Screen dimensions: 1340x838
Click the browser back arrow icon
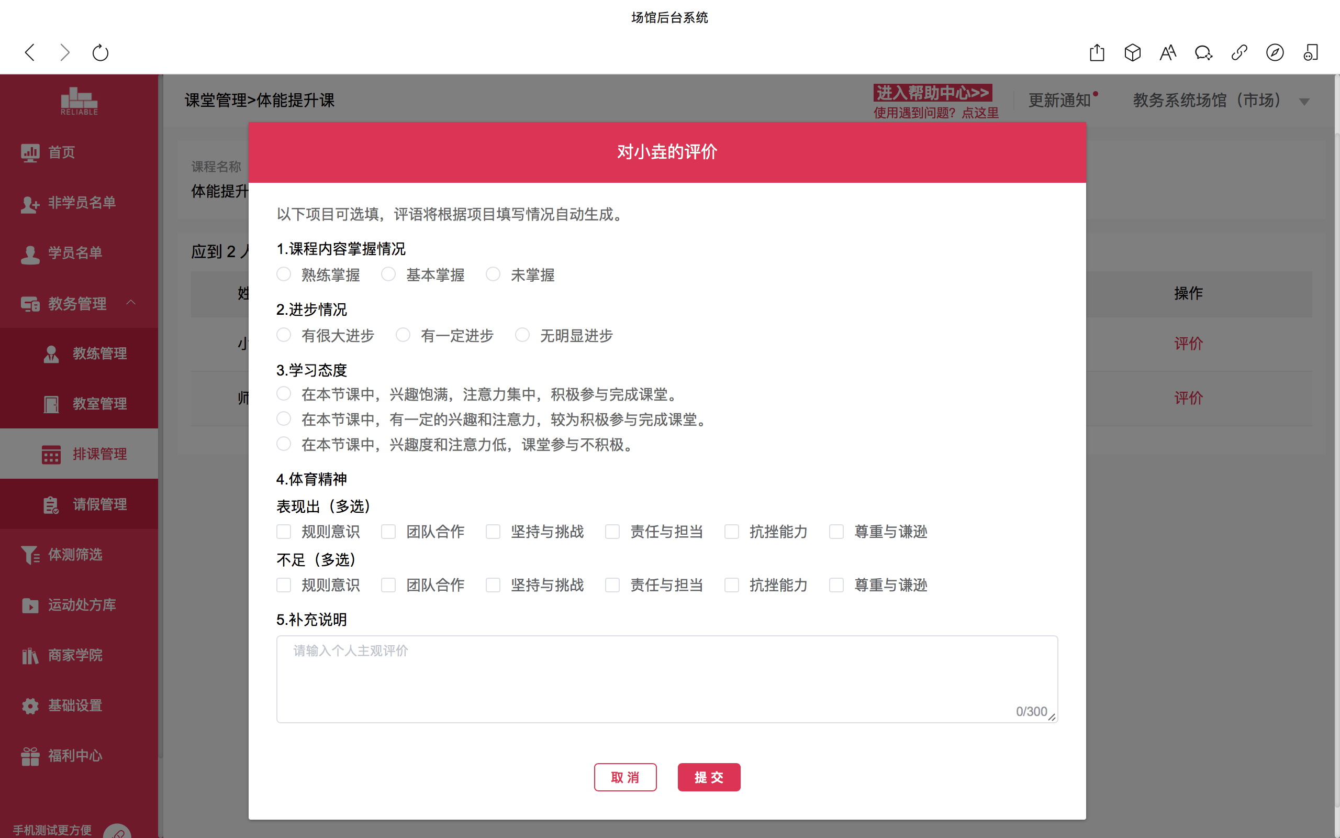pyautogui.click(x=30, y=53)
